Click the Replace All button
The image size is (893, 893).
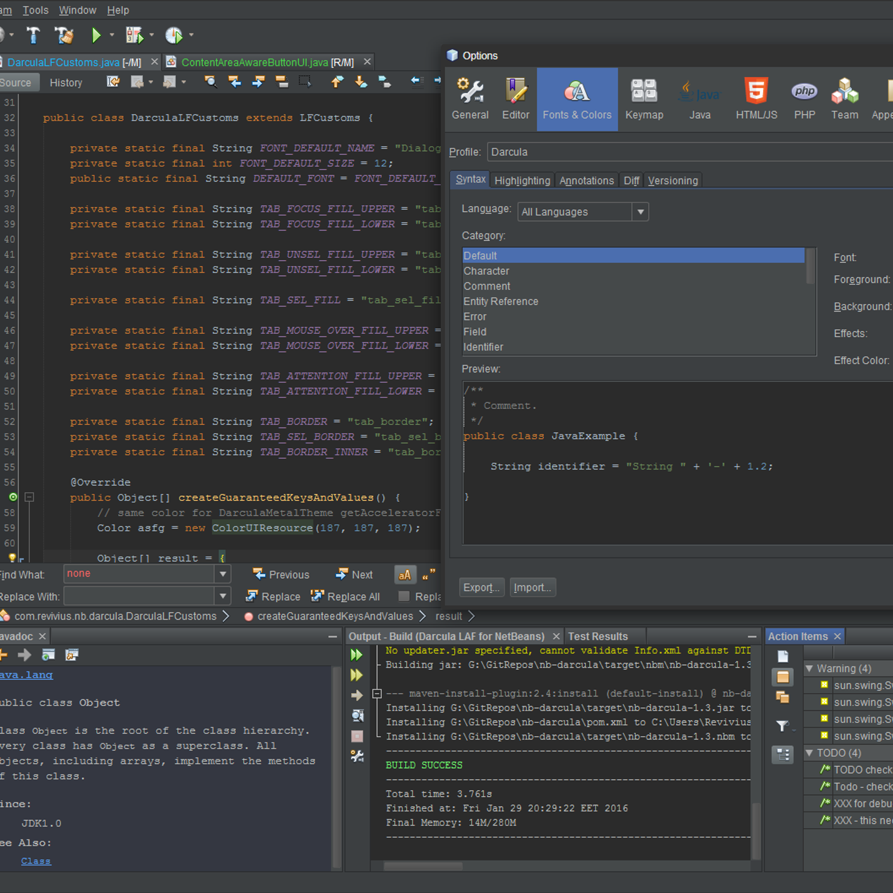coord(345,597)
